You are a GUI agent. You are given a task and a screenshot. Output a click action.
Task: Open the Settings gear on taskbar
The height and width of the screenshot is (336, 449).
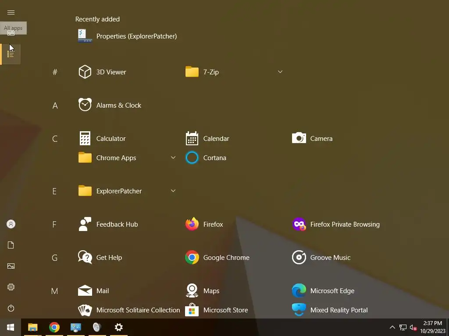[x=118, y=327]
